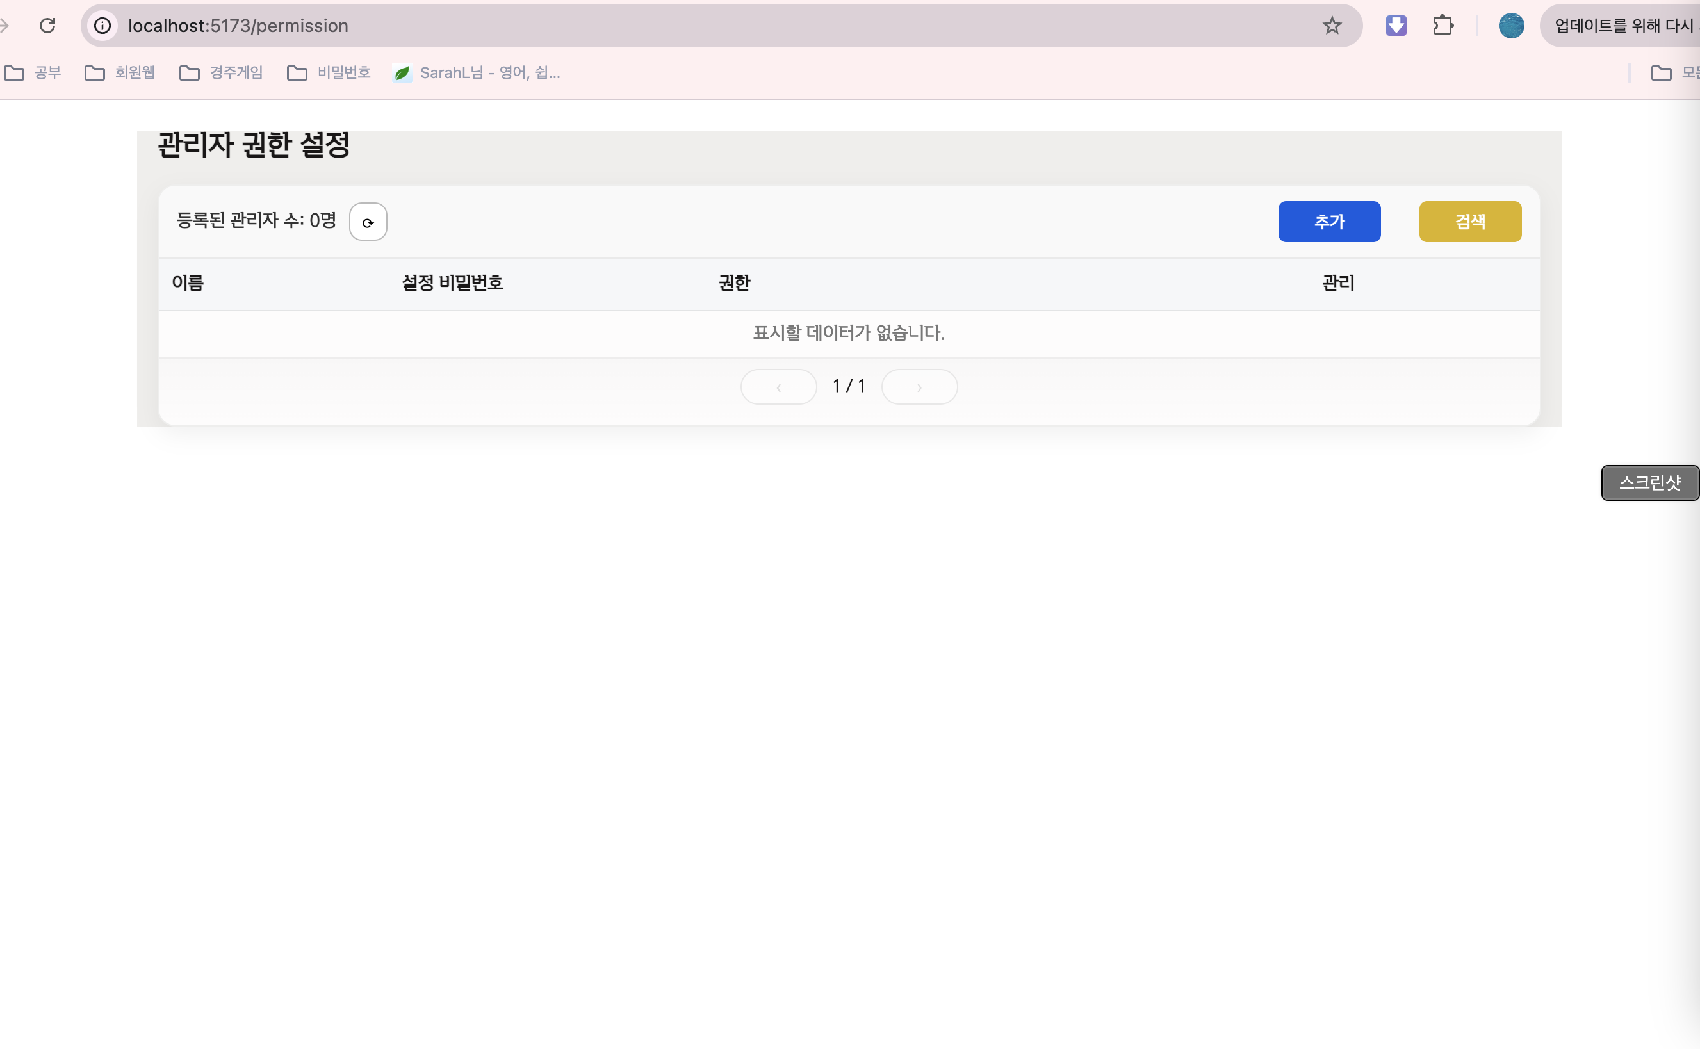Open the 공부 bookmarks folder
The width and height of the screenshot is (1700, 1049).
33,73
